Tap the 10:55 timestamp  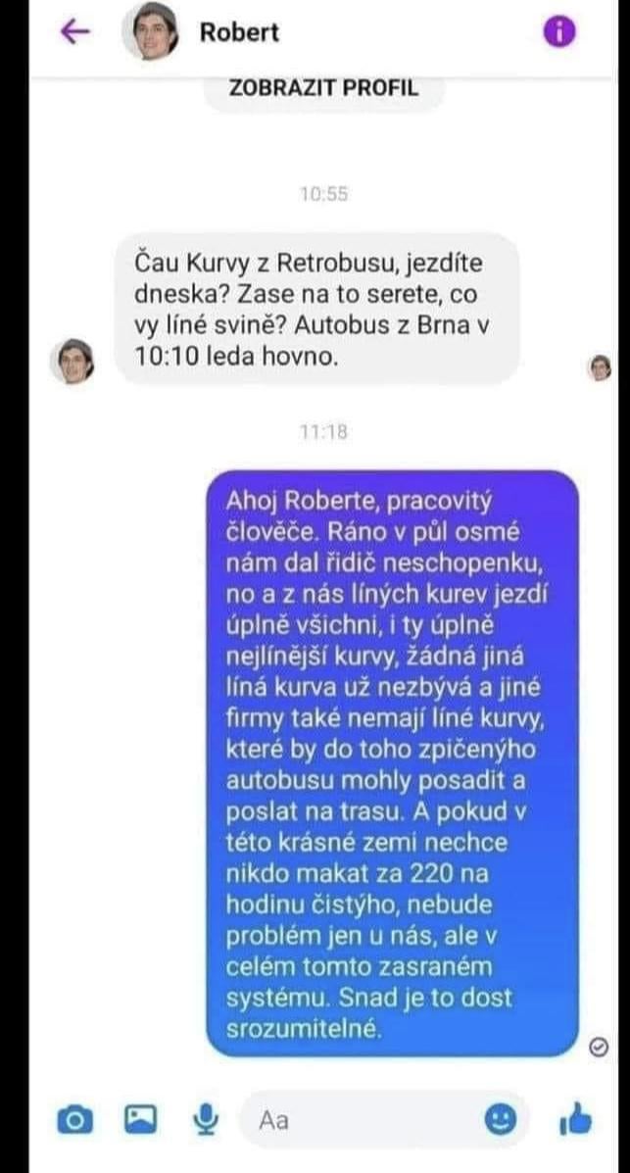pos(324,194)
